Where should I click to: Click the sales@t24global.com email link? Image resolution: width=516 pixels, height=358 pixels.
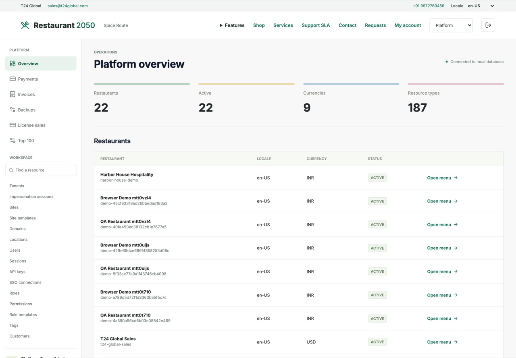click(x=68, y=6)
